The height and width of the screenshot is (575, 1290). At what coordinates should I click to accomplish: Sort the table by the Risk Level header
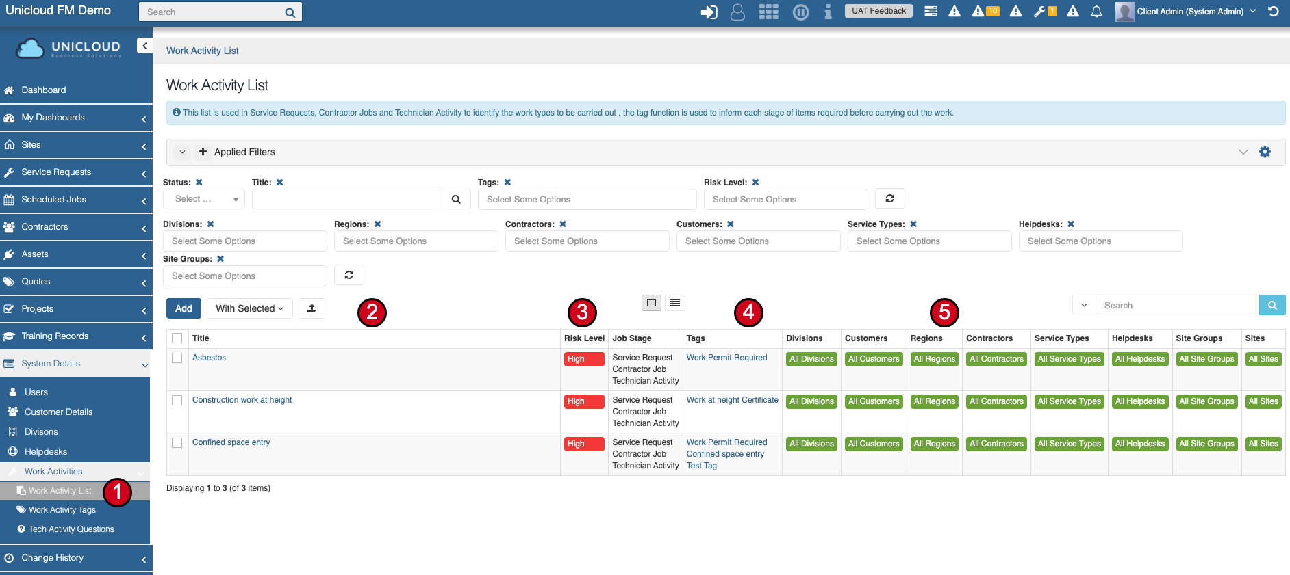tap(584, 338)
